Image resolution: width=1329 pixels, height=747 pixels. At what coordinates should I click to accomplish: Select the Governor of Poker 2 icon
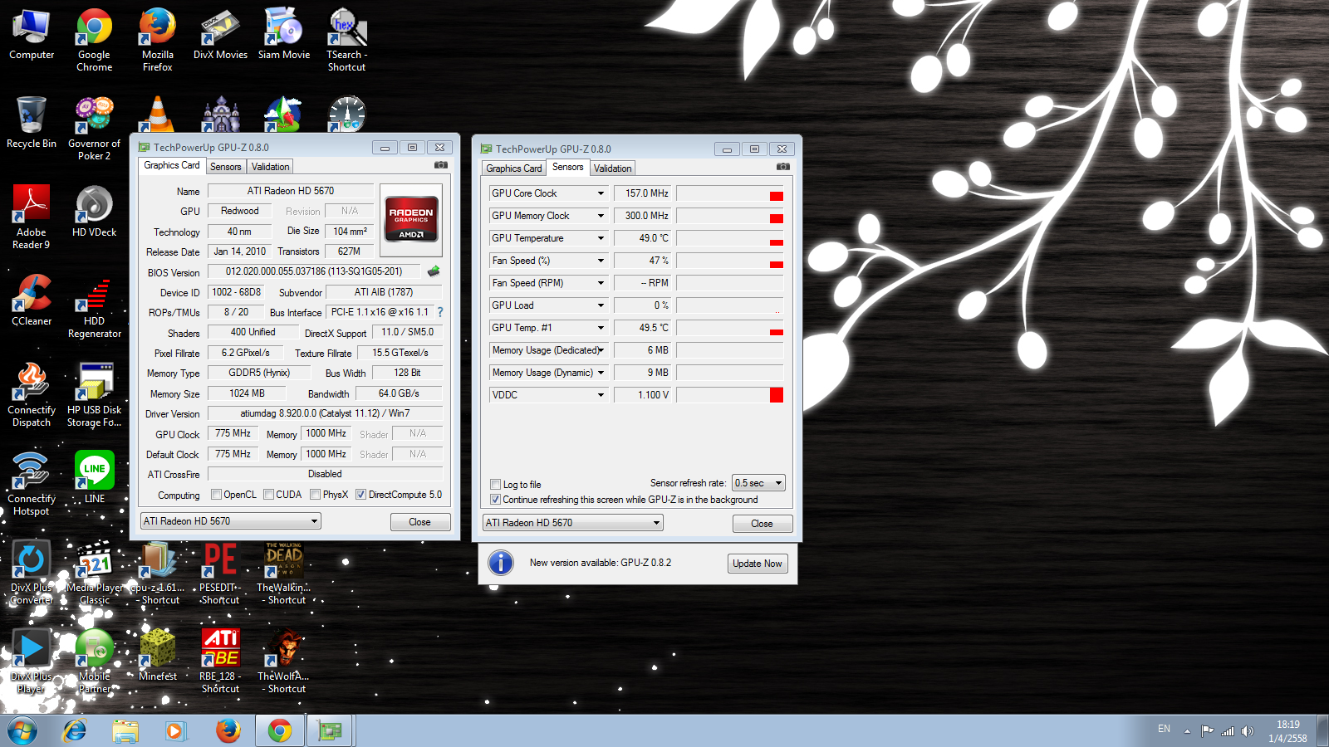point(95,129)
